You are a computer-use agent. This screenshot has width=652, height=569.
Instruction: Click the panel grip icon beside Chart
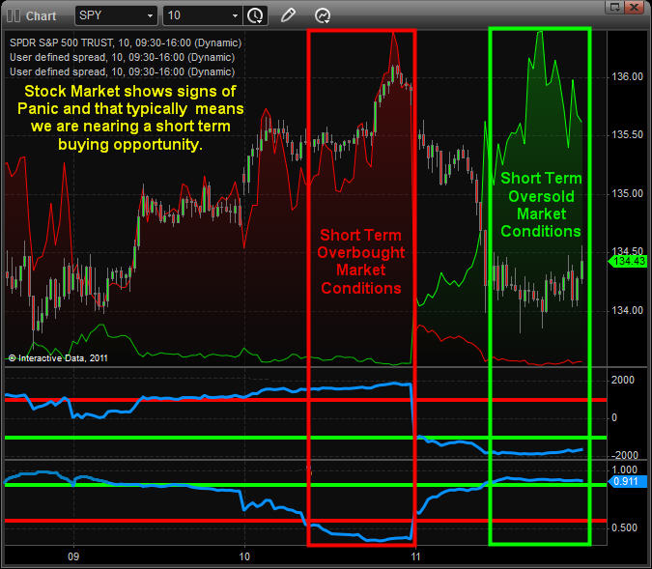[14, 16]
